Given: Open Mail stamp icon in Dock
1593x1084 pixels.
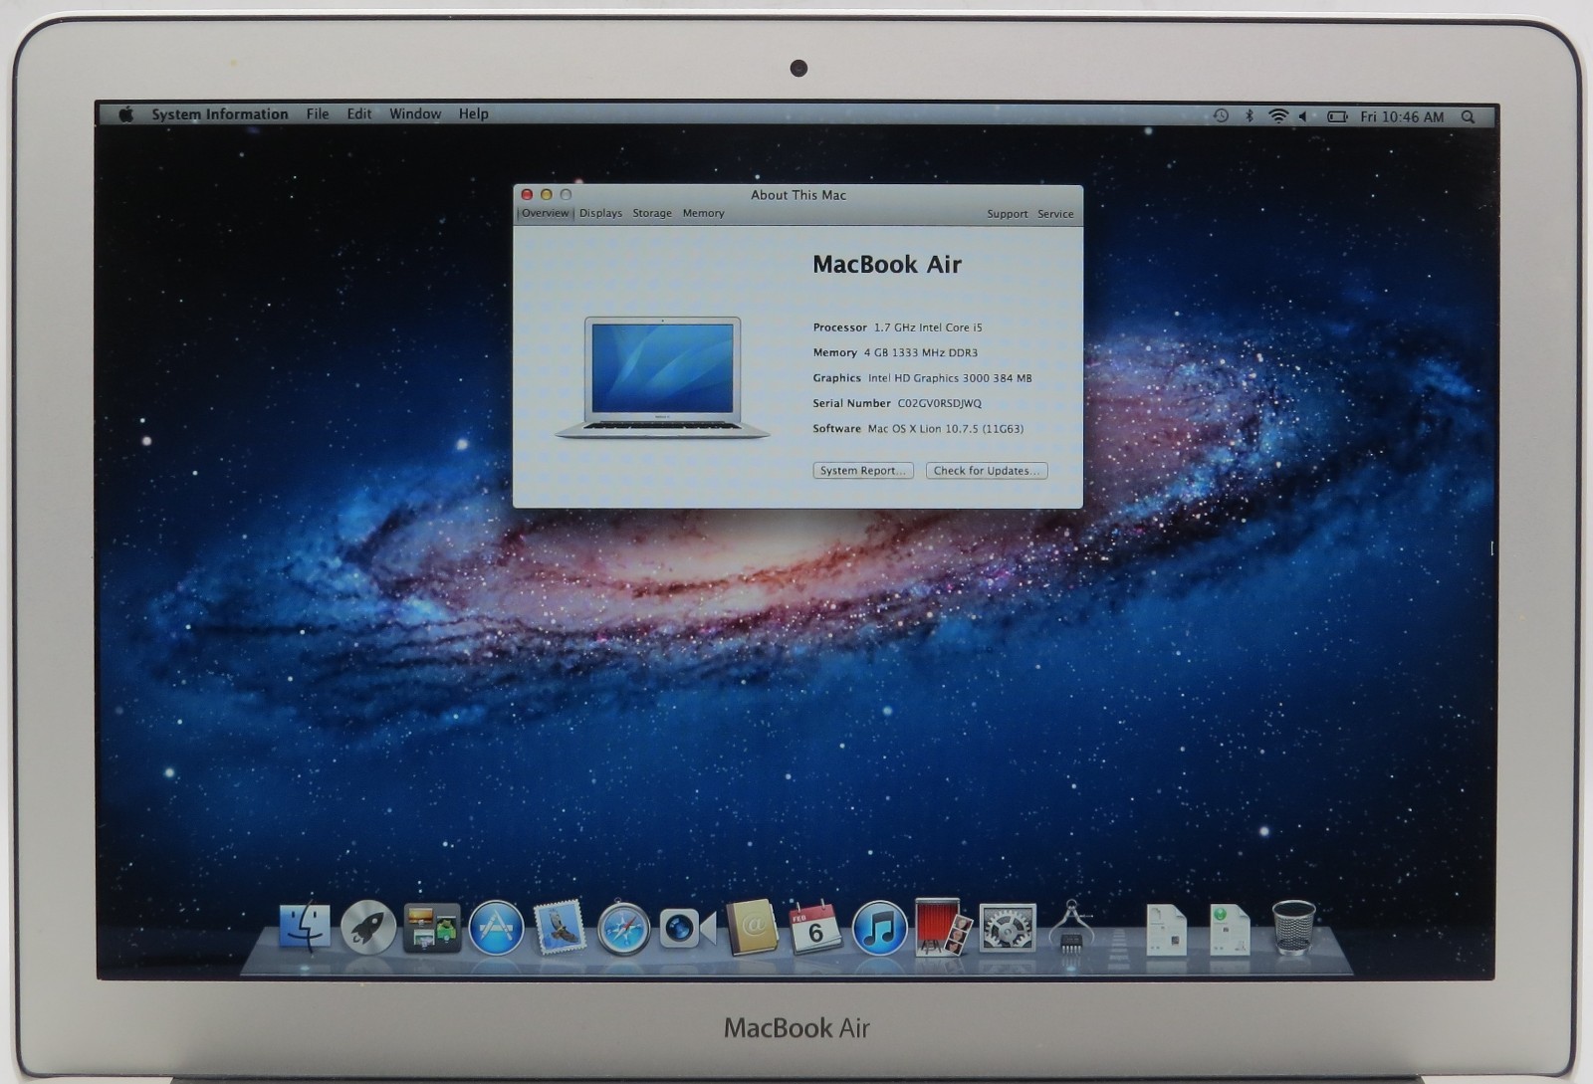Looking at the screenshot, I should (x=560, y=927).
